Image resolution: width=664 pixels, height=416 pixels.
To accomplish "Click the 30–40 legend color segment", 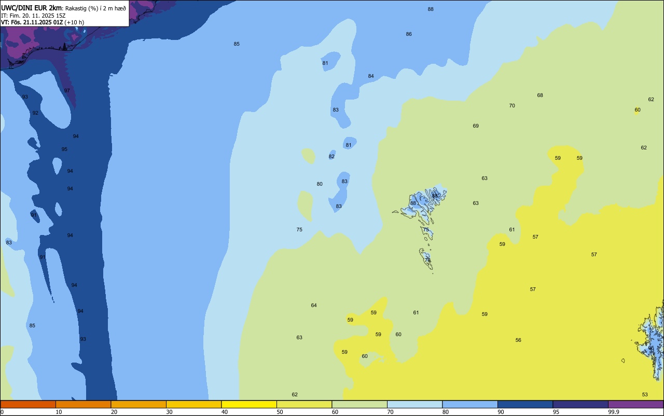I will (x=193, y=404).
